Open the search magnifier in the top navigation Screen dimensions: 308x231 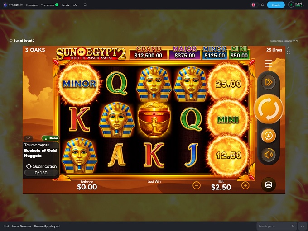pos(85,5)
